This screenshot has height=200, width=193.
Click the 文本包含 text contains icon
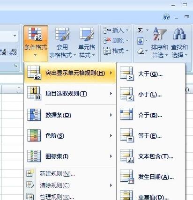pyautogui.click(x=127, y=156)
